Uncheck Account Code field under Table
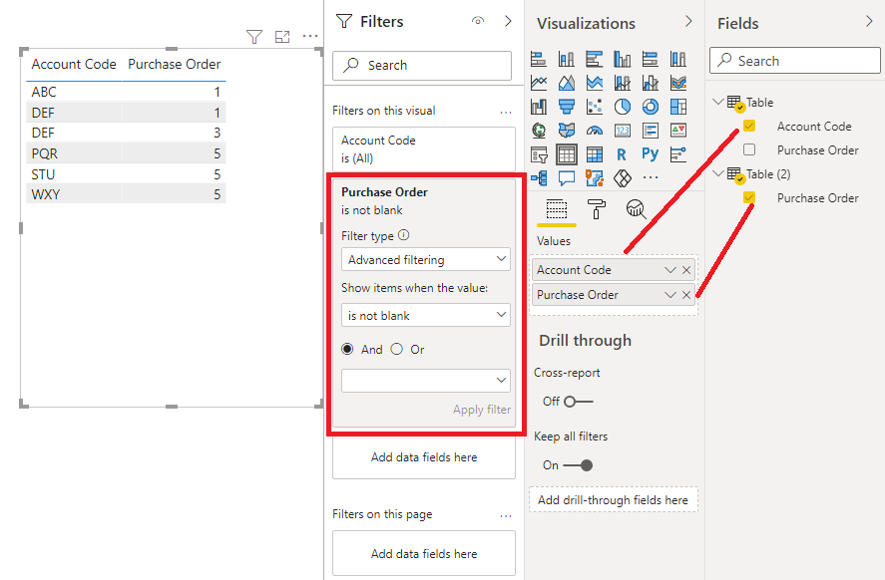885x580 pixels. click(x=749, y=126)
